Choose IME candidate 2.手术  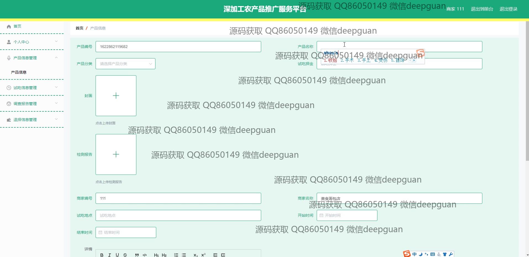click(347, 60)
